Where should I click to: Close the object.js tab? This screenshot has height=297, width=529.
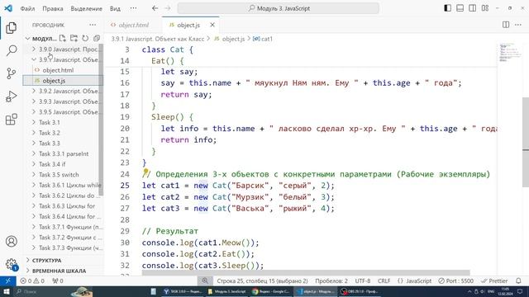[x=212, y=25]
